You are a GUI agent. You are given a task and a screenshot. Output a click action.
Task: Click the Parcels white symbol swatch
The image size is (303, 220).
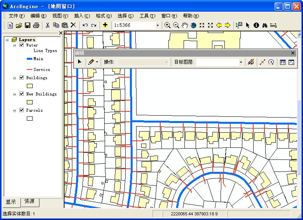point(30,118)
